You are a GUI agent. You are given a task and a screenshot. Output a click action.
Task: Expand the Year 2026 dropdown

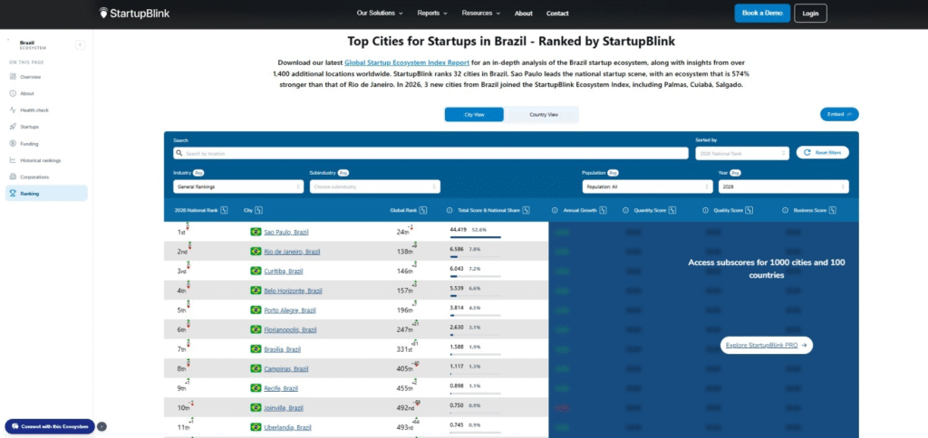(x=784, y=186)
